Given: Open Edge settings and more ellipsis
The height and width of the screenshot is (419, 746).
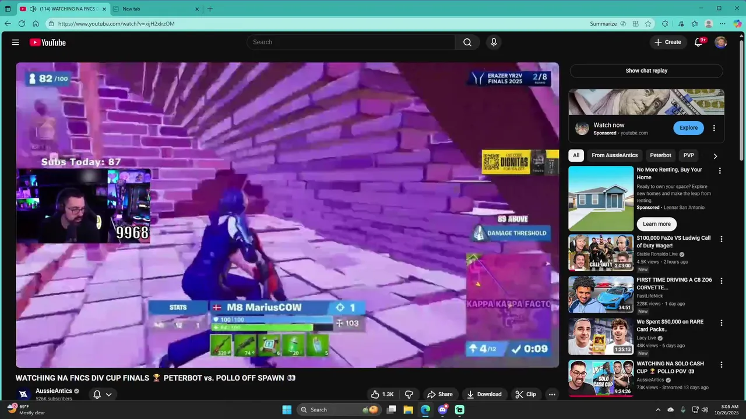Looking at the screenshot, I should click(x=723, y=24).
